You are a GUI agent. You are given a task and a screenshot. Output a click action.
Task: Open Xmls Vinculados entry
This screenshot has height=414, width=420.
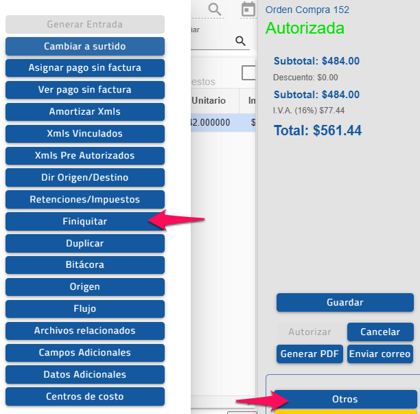tap(84, 134)
